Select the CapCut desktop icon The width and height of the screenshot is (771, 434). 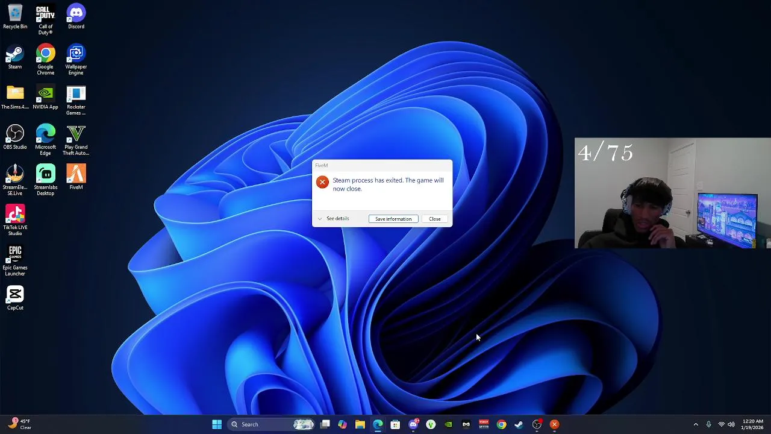tap(15, 298)
